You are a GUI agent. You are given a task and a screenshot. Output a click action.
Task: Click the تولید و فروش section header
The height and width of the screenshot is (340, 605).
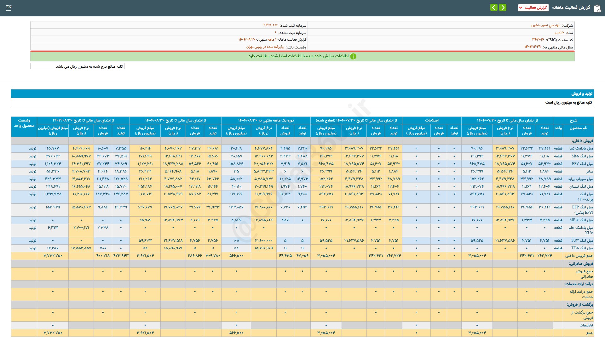[x=582, y=94]
